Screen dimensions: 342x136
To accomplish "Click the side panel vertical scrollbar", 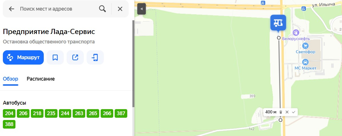I will tap(133, 63).
